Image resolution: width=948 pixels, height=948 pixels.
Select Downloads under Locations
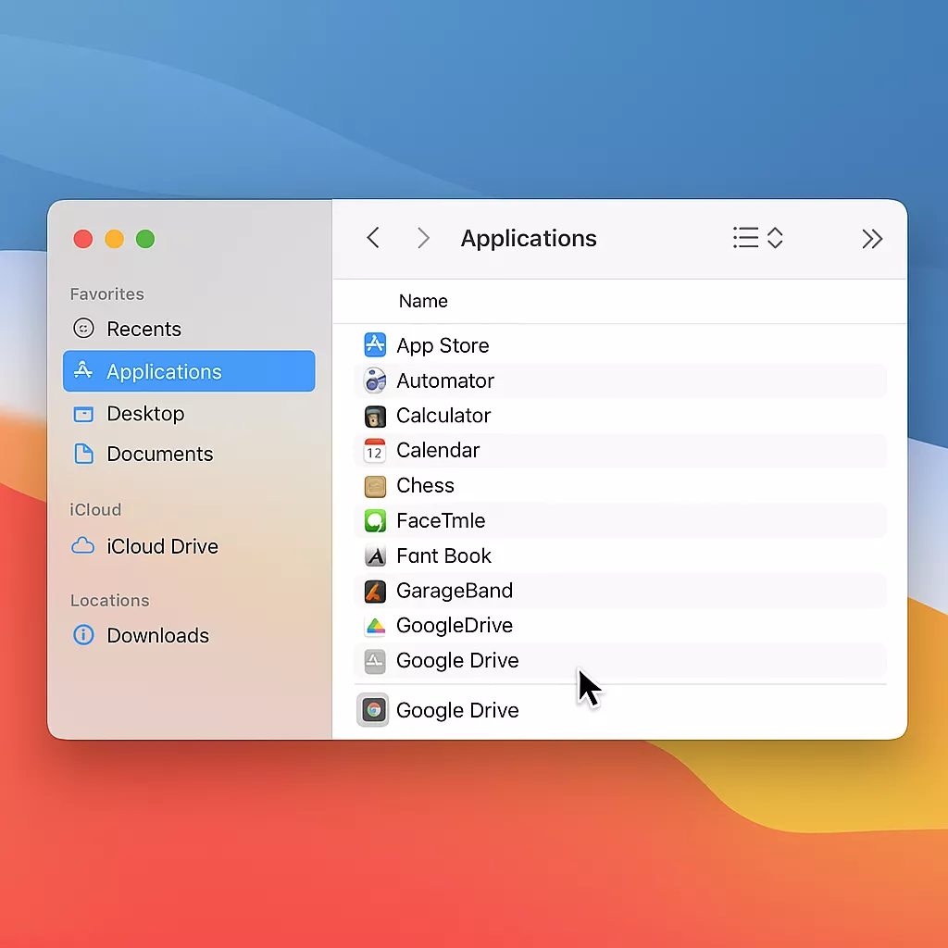click(x=157, y=635)
